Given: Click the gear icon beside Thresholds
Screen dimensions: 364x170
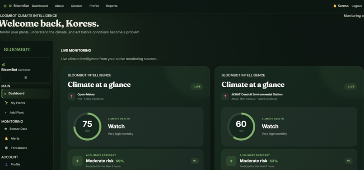Looking at the screenshot, I should tap(6, 148).
